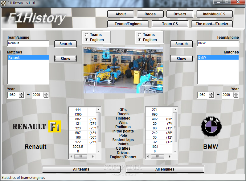Screen dimensions: 246x181
Task: Open the Drivers section
Action: pos(180,14)
